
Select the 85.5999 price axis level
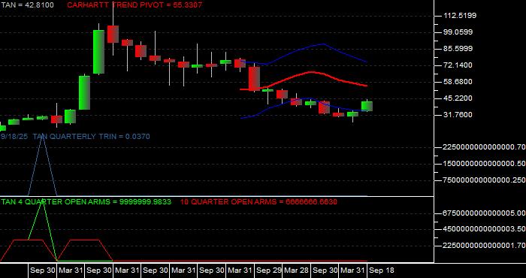click(458, 48)
